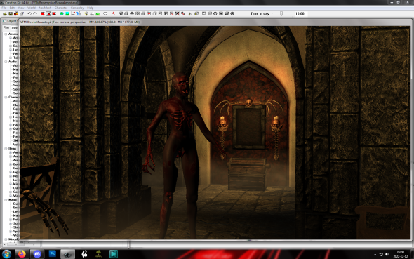Toggle the sky landscape picture toolbar button
The width and height of the screenshot is (414, 259).
tap(67, 14)
